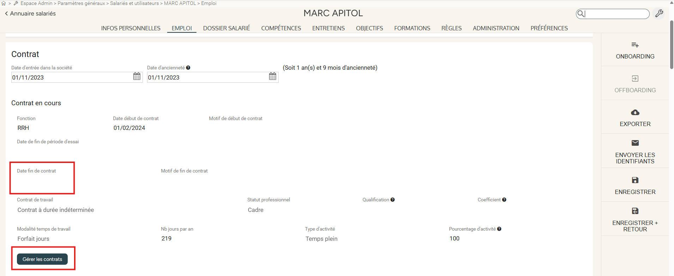Open calendar picker for Date d'ancienneté
Image resolution: width=674 pixels, height=276 pixels.
click(273, 76)
